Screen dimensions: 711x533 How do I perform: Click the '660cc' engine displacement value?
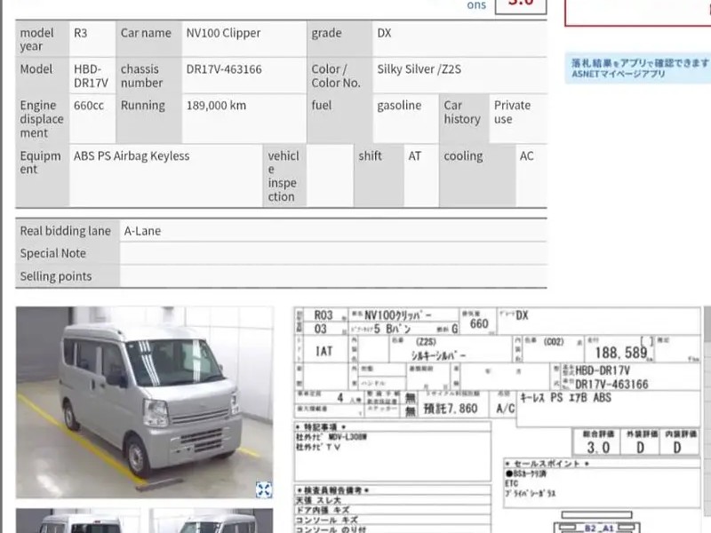pos(89,106)
